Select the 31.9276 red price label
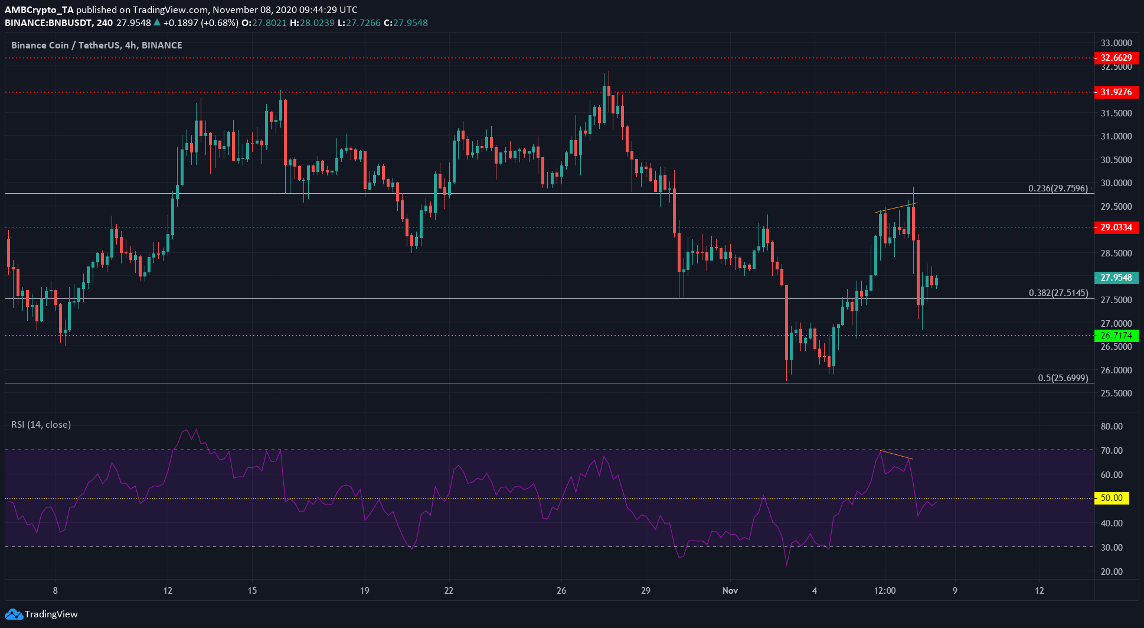 (x=1116, y=92)
